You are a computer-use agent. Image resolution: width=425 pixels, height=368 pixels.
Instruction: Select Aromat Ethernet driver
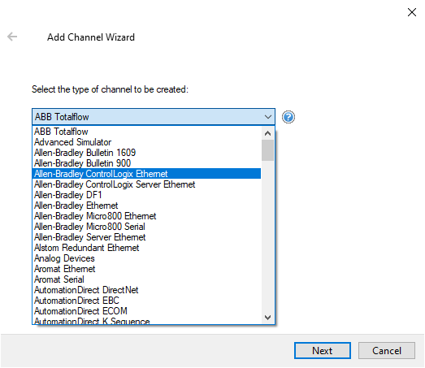pyautogui.click(x=146, y=269)
